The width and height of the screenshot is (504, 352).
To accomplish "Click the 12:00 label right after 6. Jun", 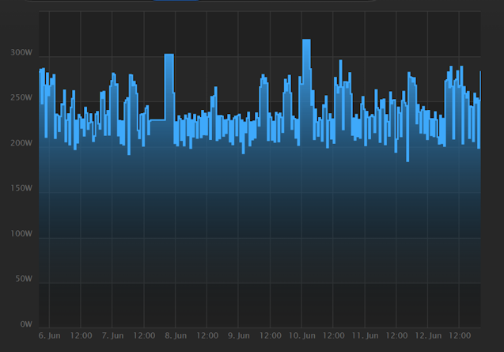I will click(x=81, y=335).
